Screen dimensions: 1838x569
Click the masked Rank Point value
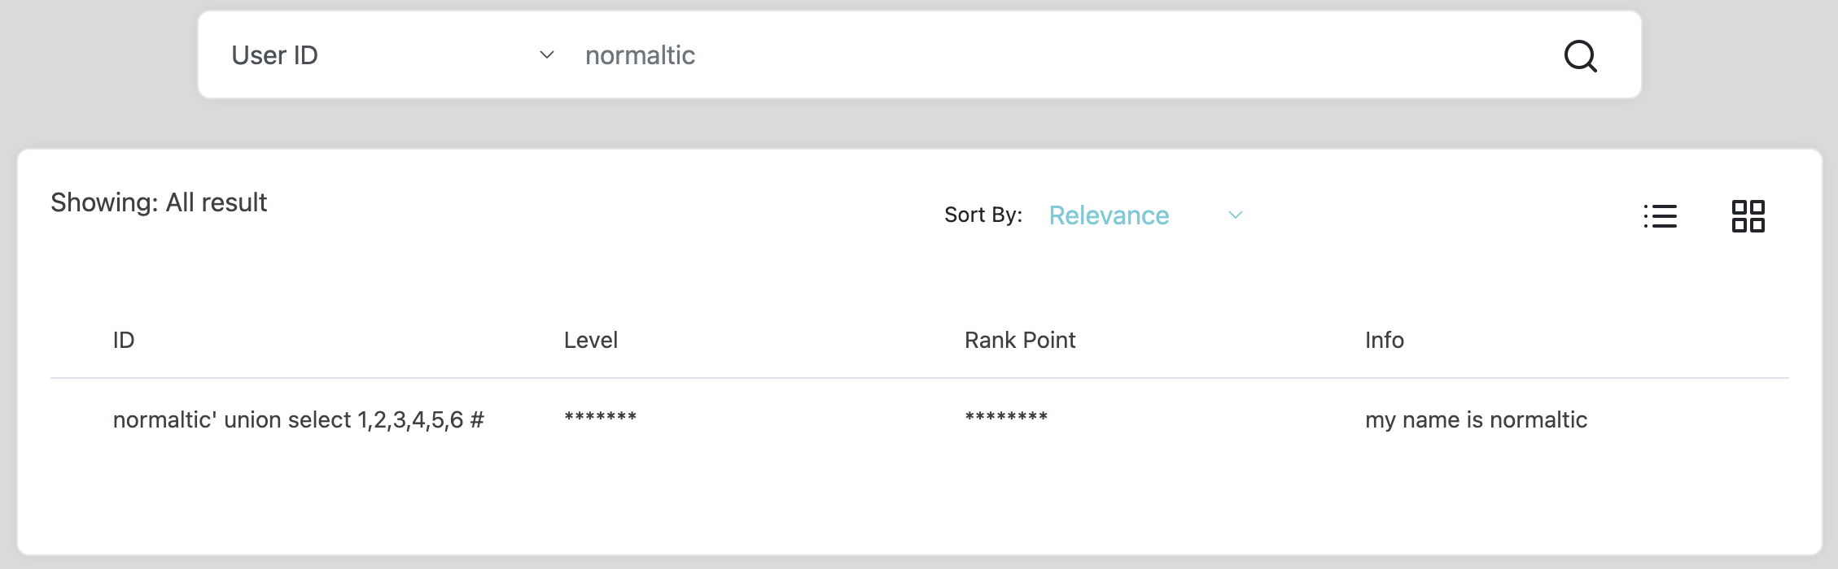pyautogui.click(x=1006, y=418)
